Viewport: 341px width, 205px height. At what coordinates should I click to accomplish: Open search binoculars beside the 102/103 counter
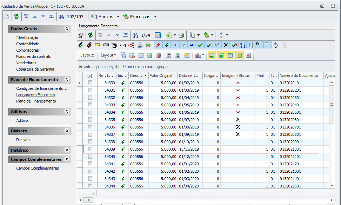[x=61, y=17]
